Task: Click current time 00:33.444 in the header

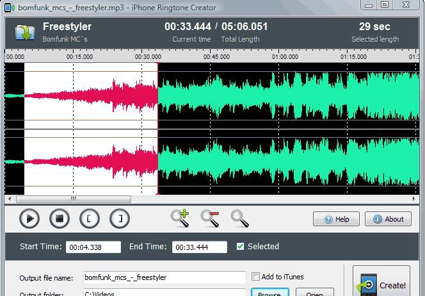Action: coord(188,26)
